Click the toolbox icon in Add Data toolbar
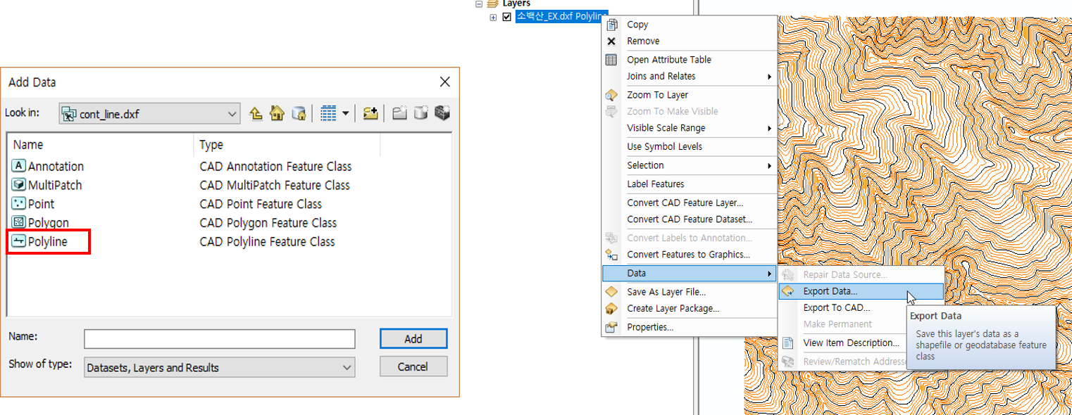The height and width of the screenshot is (415, 1072). tap(442, 113)
